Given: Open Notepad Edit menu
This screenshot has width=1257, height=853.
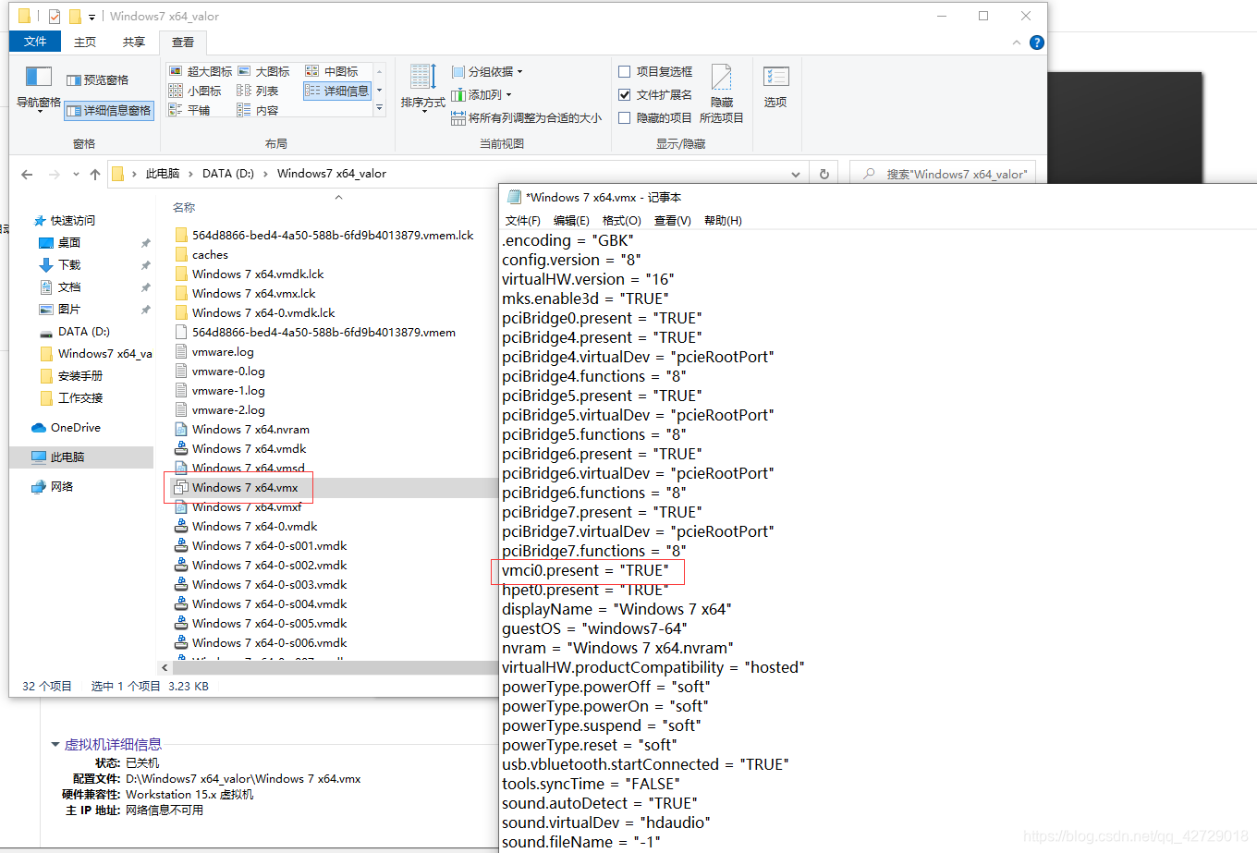Looking at the screenshot, I should (x=571, y=220).
